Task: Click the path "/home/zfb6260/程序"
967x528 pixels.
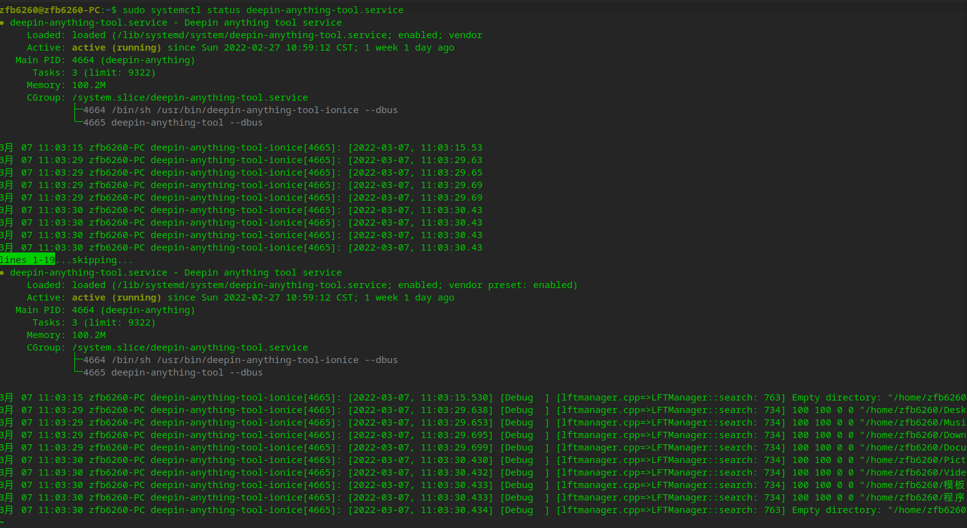Action: click(x=915, y=497)
